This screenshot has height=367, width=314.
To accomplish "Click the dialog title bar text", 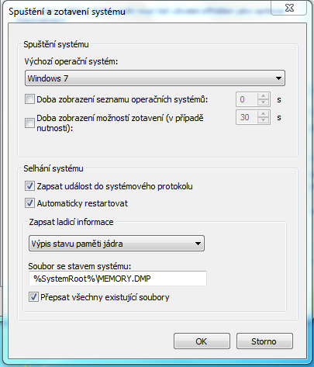I will [x=67, y=12].
